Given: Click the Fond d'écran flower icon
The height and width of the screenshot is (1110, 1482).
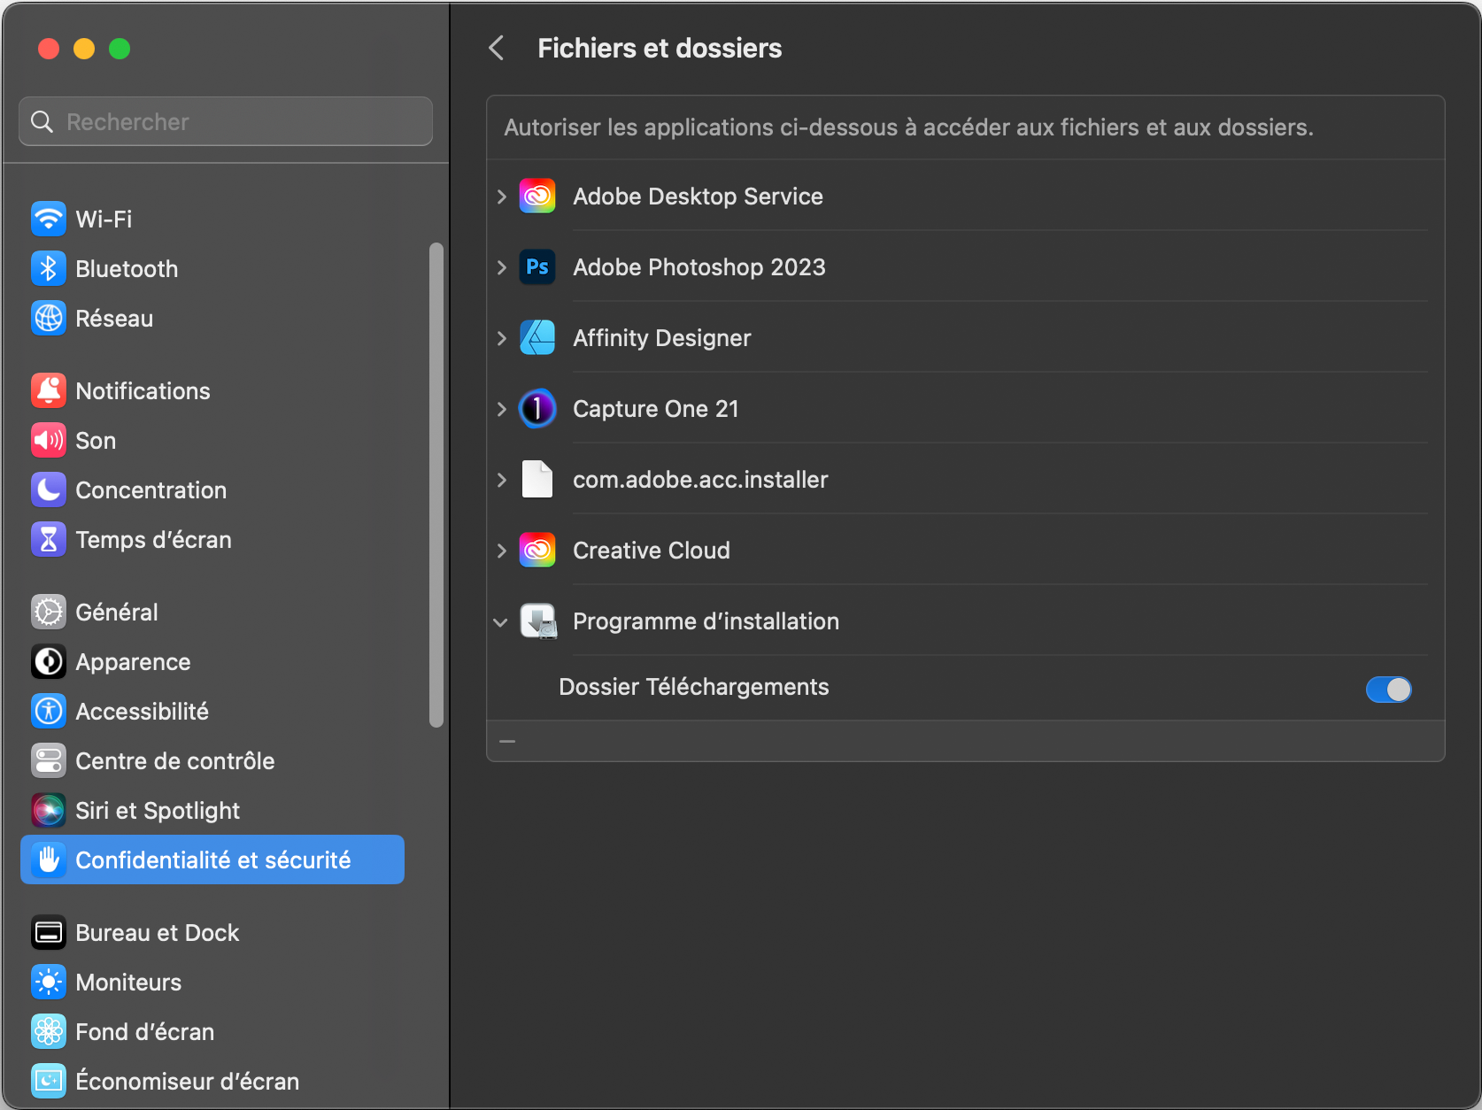Looking at the screenshot, I should click(49, 1031).
